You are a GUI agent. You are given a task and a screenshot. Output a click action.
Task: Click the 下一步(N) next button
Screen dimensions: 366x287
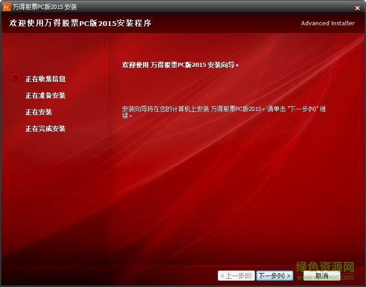click(x=275, y=276)
